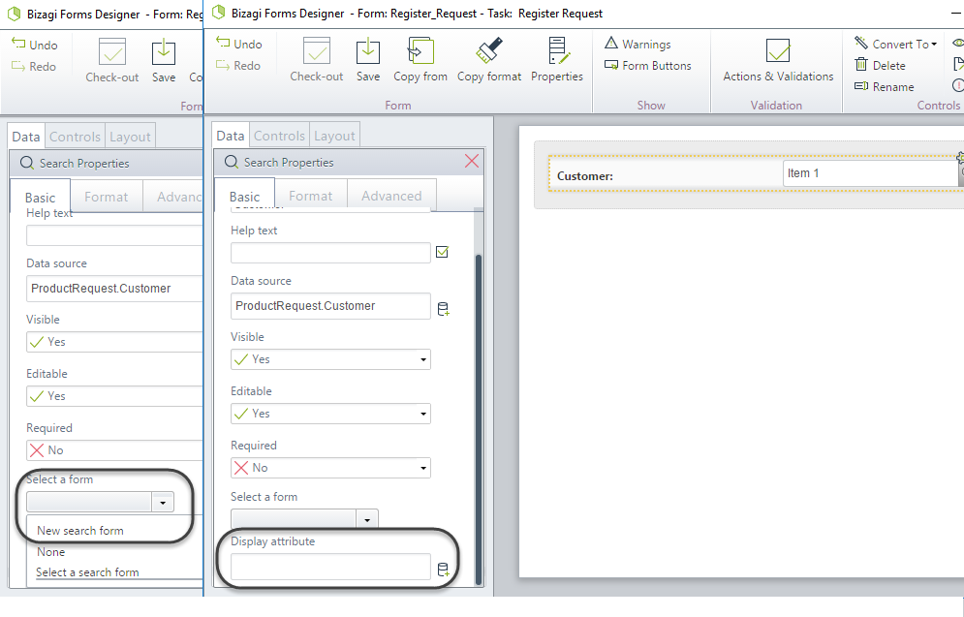Click the Rename control button
Image resolution: width=964 pixels, height=617 pixels.
tap(885, 86)
